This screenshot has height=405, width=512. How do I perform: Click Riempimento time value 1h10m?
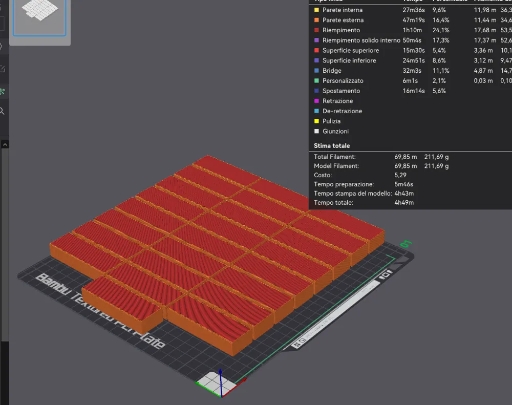click(412, 30)
